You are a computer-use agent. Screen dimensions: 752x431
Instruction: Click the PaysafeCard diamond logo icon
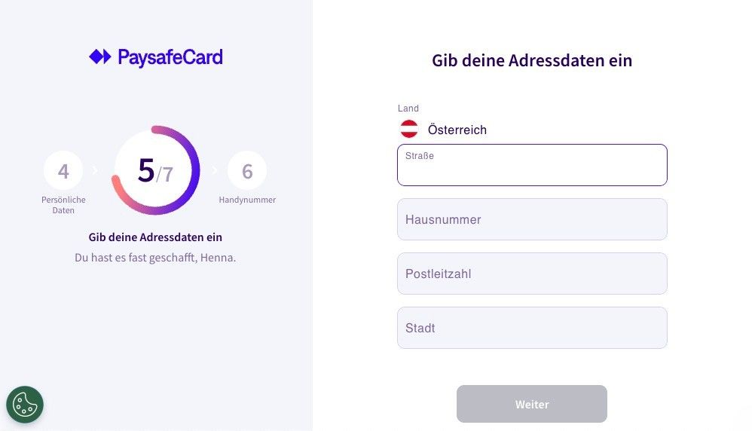(99, 57)
